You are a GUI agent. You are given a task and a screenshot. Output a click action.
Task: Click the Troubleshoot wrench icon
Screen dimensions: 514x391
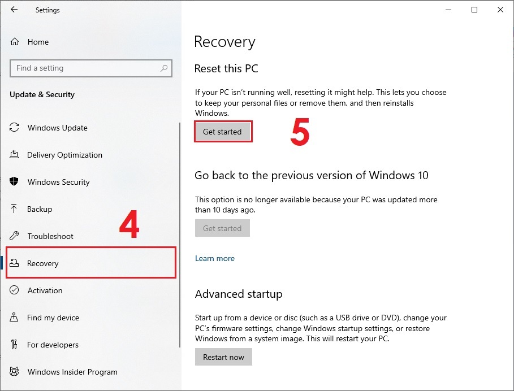(x=14, y=236)
